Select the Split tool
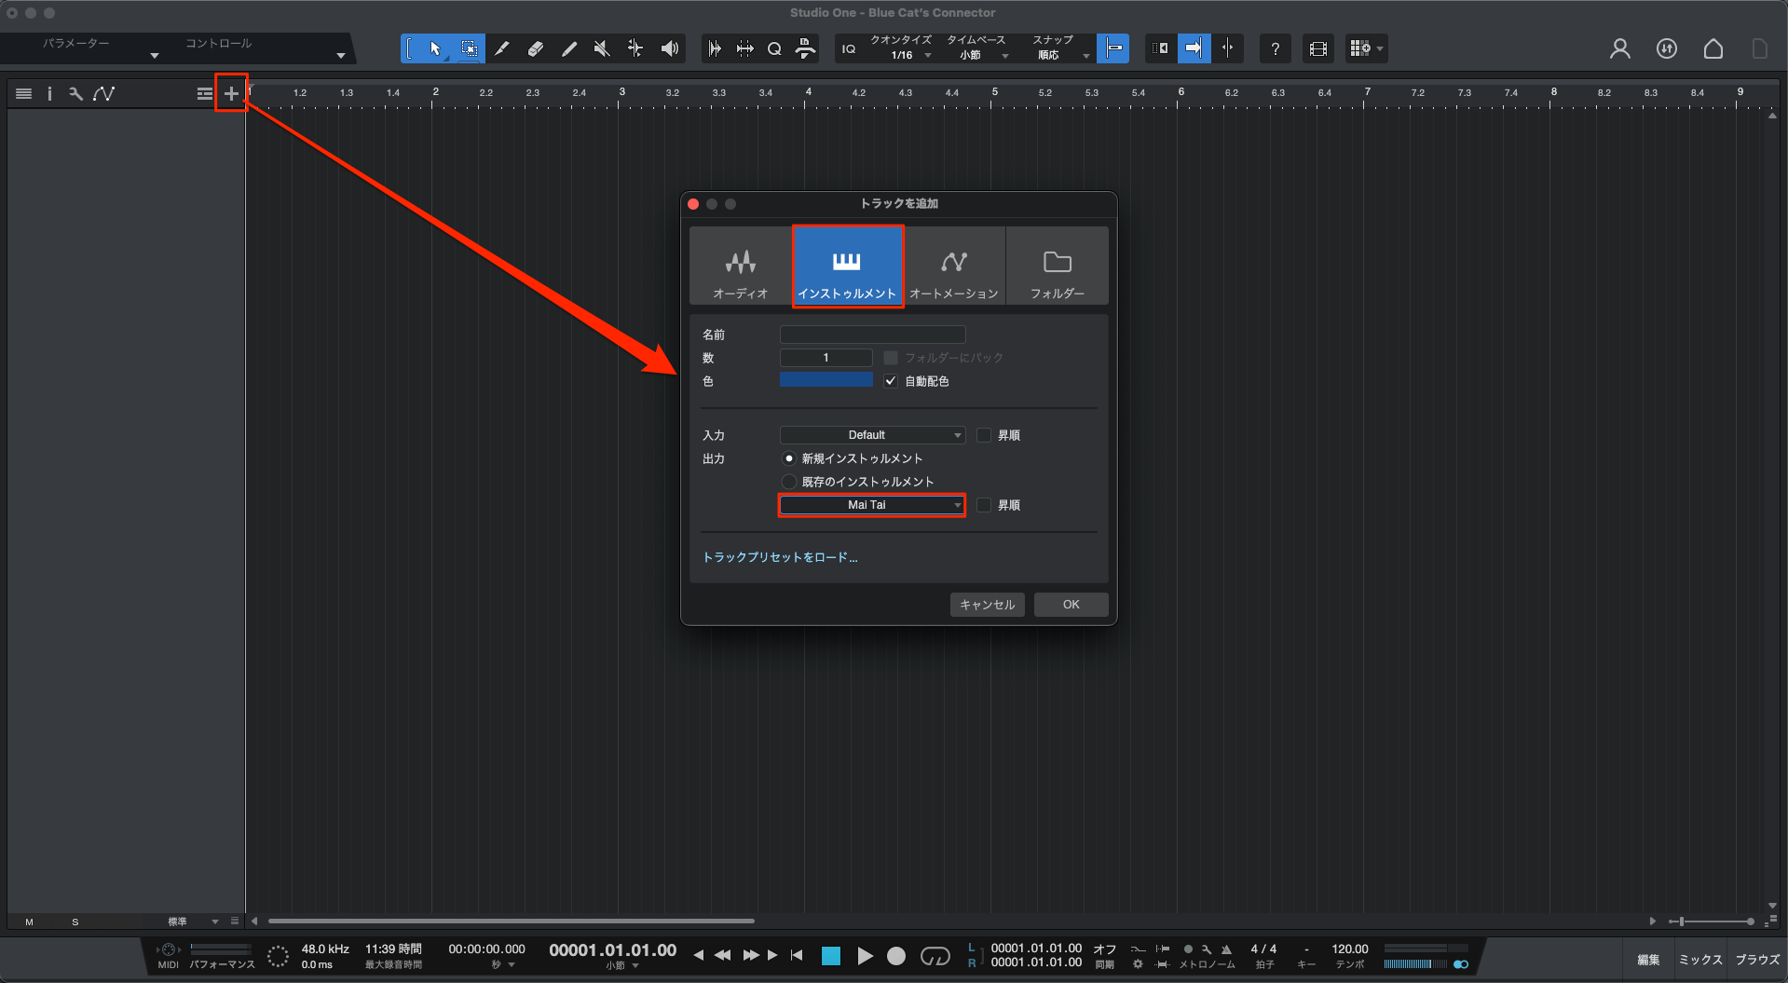Viewport: 1788px width, 983px height. pos(502,48)
